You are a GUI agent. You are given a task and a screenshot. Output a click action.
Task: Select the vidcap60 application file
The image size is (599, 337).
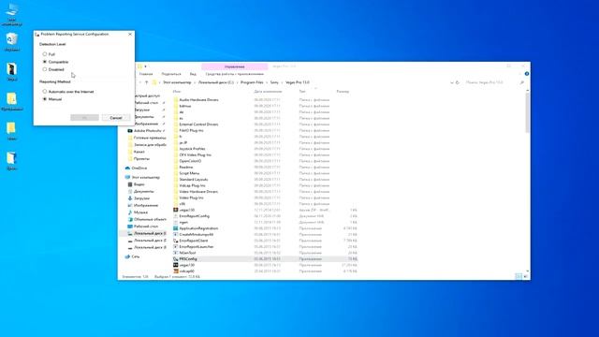(186, 271)
